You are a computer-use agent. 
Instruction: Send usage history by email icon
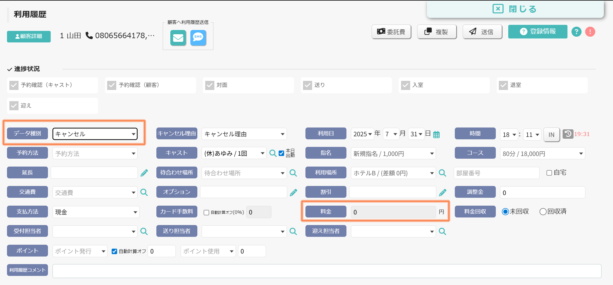[178, 38]
